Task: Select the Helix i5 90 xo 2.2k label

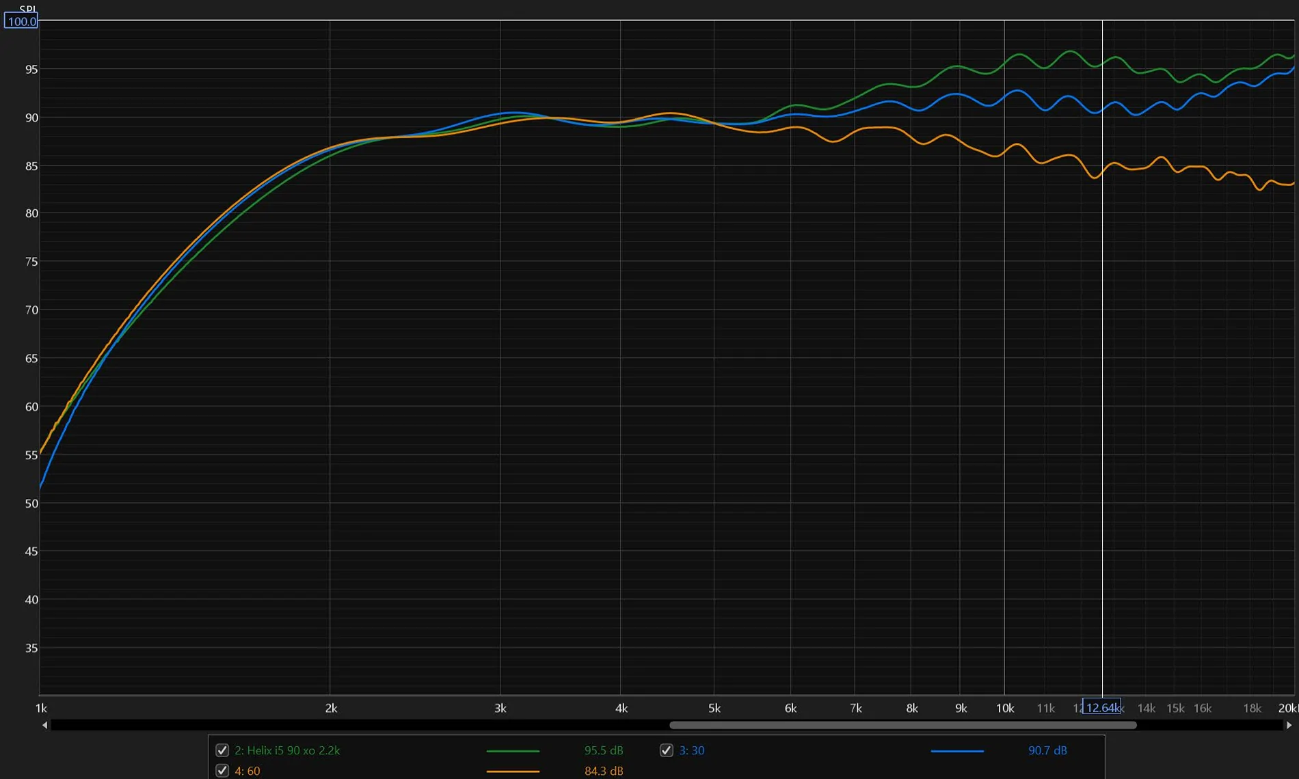Action: coord(287,750)
